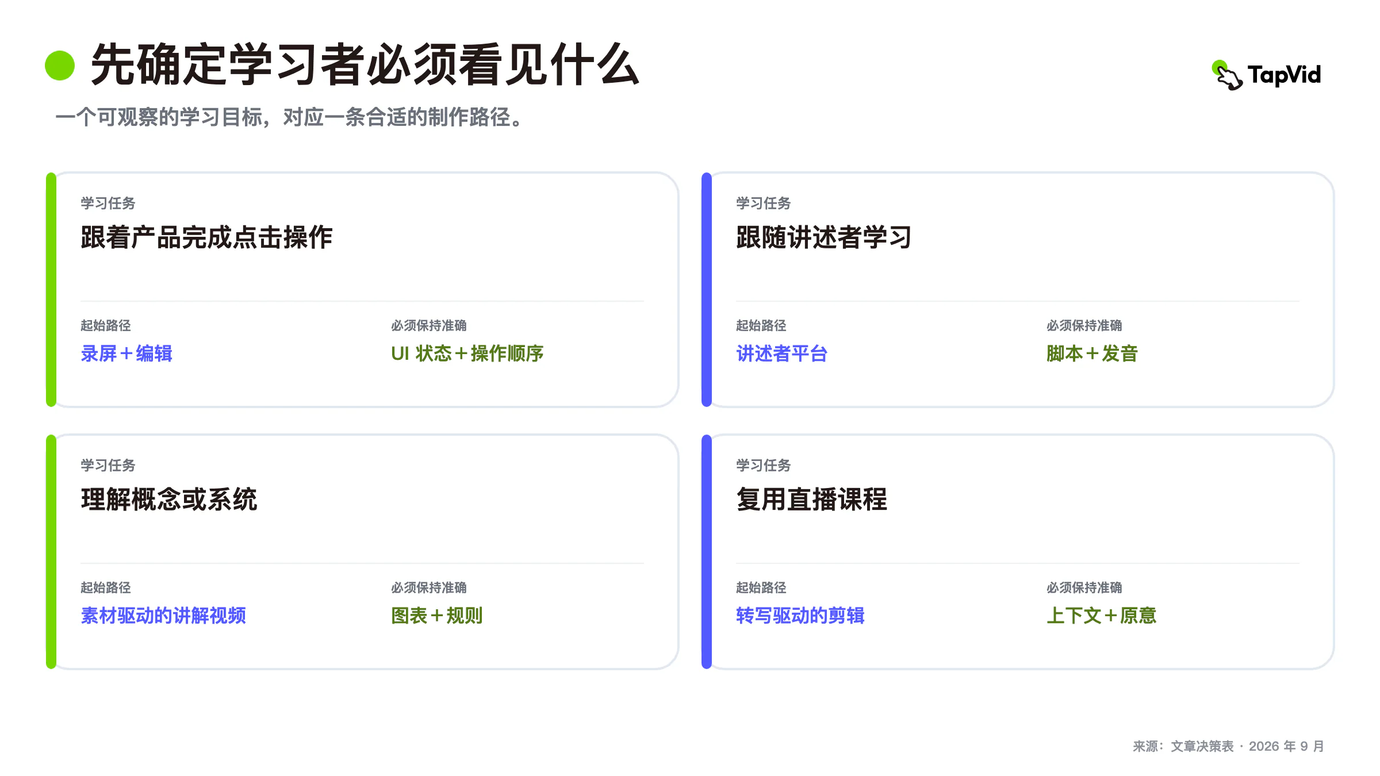
Task: Click the green text 上下文＋原意
Action: click(x=1102, y=616)
